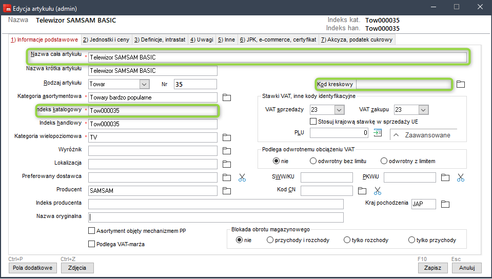The width and height of the screenshot is (492, 279).
Task: Open JPK, e-commerce, certyfikat tab
Action: click(x=278, y=39)
